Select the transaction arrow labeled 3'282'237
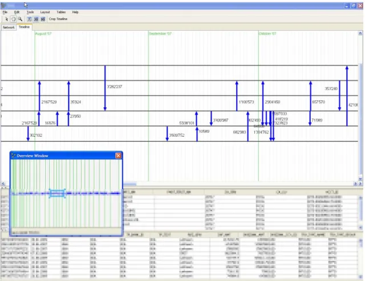The width and height of the screenshot is (365, 281). click(x=105, y=88)
